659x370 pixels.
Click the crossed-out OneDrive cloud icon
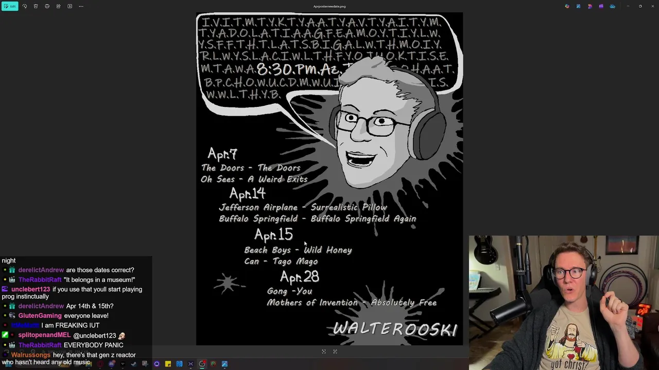[x=612, y=6]
